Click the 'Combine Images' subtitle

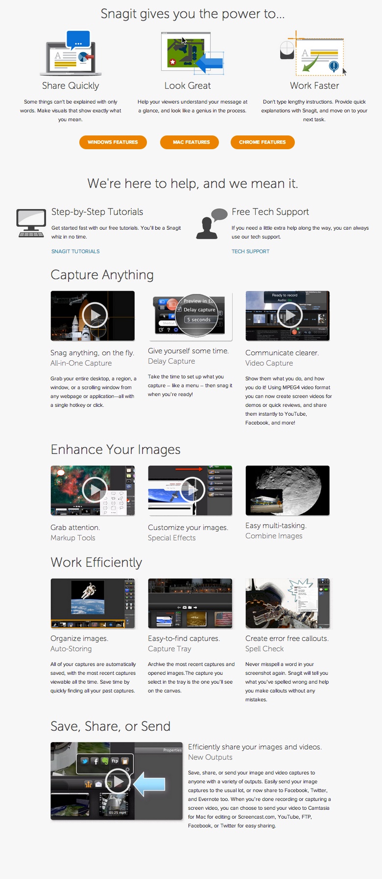(x=274, y=536)
